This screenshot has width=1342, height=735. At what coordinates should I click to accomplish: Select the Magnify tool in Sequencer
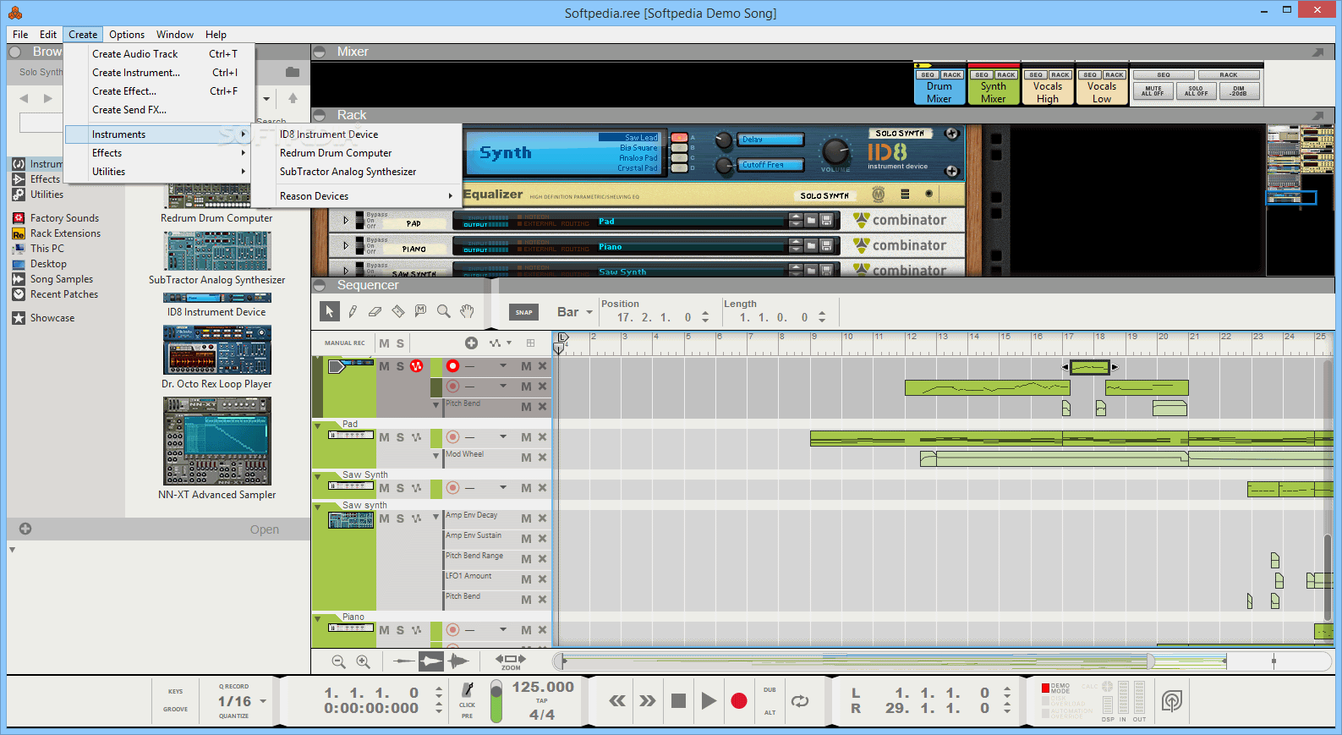coord(443,311)
